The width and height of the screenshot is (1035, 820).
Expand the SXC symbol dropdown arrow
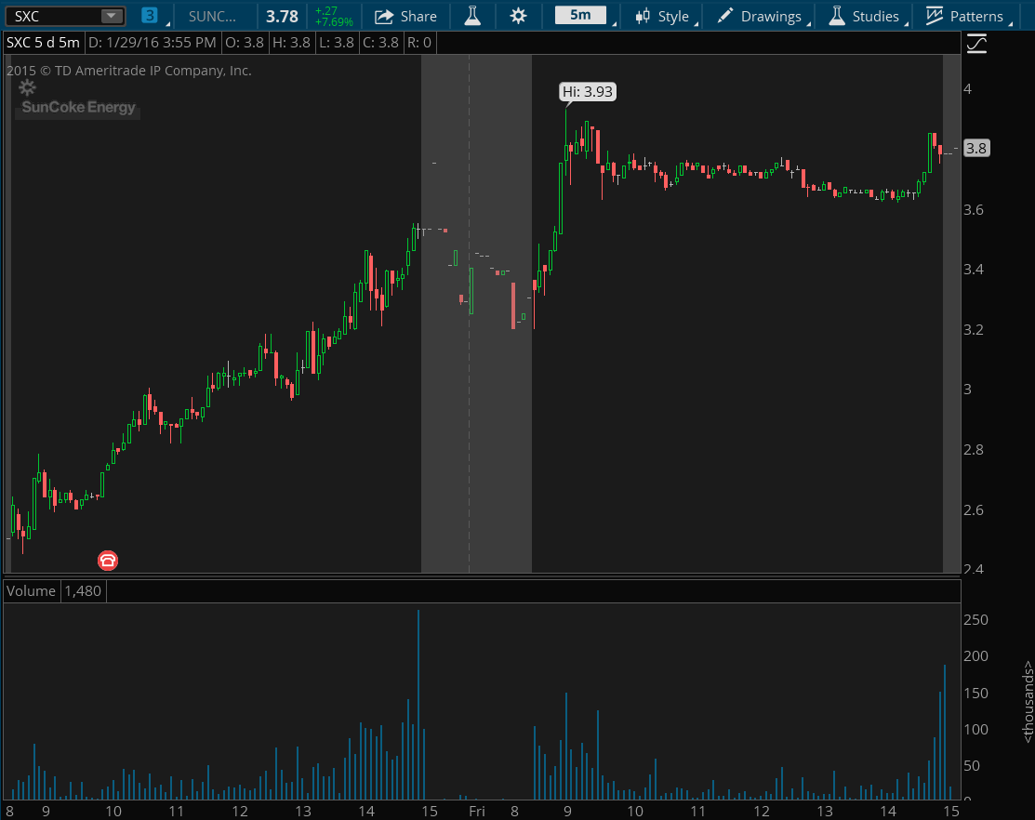click(111, 16)
